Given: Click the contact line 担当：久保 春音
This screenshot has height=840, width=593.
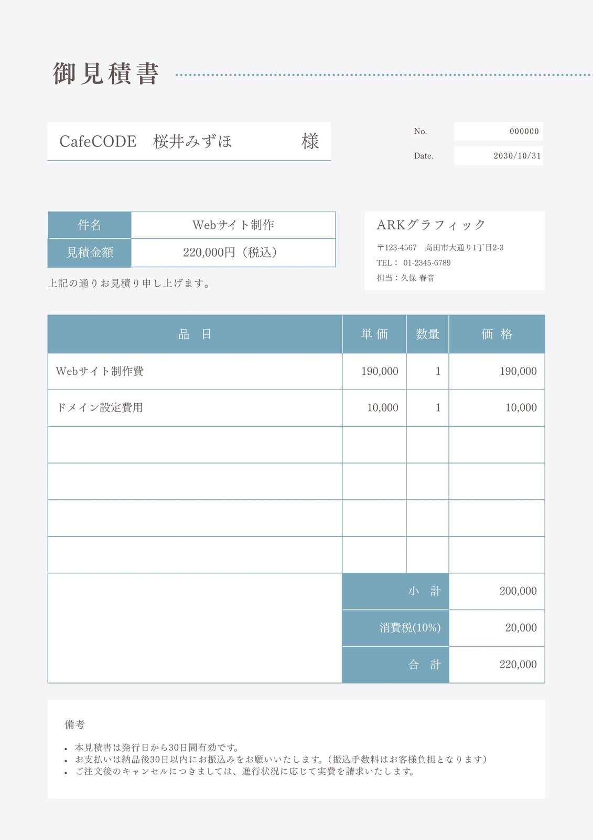Looking at the screenshot, I should click(x=405, y=278).
